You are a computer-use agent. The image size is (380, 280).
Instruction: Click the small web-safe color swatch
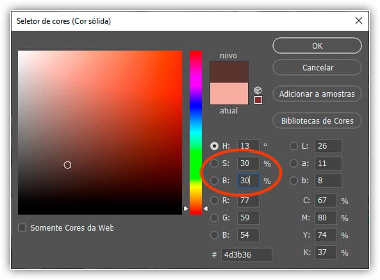tap(258, 100)
